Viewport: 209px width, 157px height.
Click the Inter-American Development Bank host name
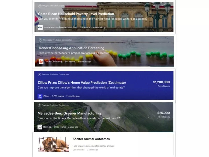coord(61,27)
